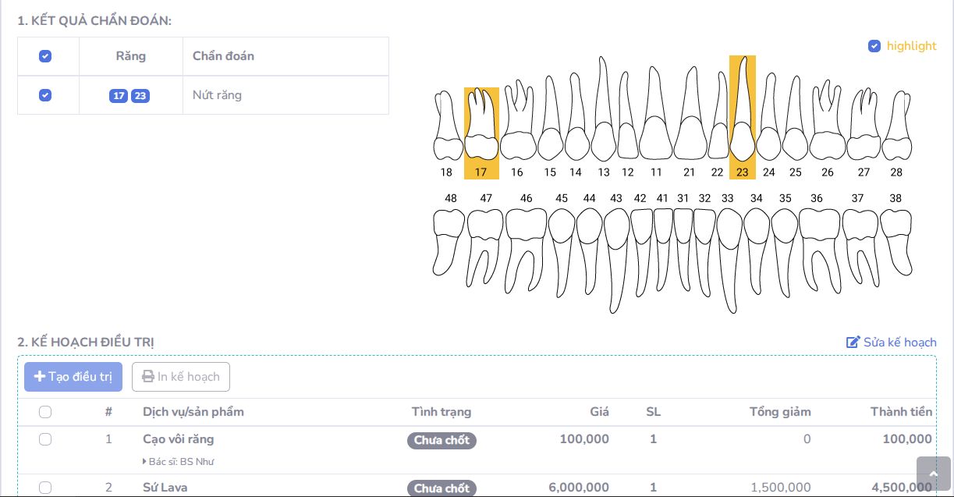Check the Sứ Lava row checkbox
Viewport: 954px width, 497px height.
click(x=45, y=488)
